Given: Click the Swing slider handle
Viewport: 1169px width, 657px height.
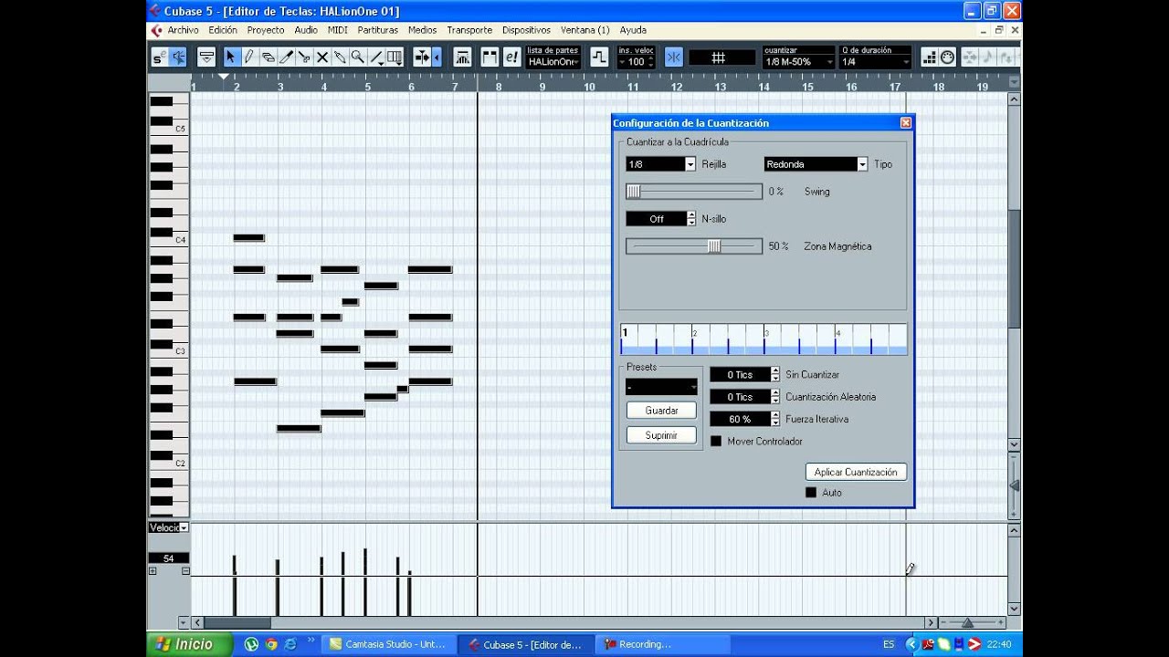Looking at the screenshot, I should 633,192.
